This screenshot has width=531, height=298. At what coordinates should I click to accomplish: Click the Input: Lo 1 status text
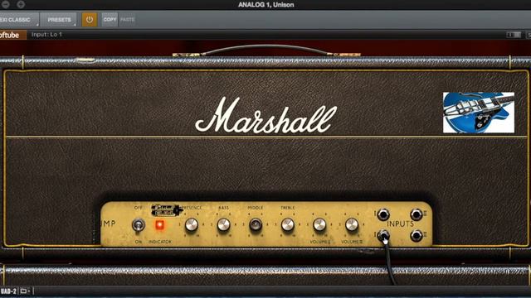click(46, 35)
